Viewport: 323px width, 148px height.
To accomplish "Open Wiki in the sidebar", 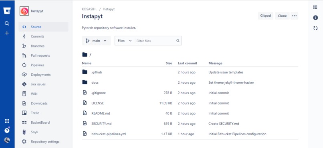I will pyautogui.click(x=34, y=94).
